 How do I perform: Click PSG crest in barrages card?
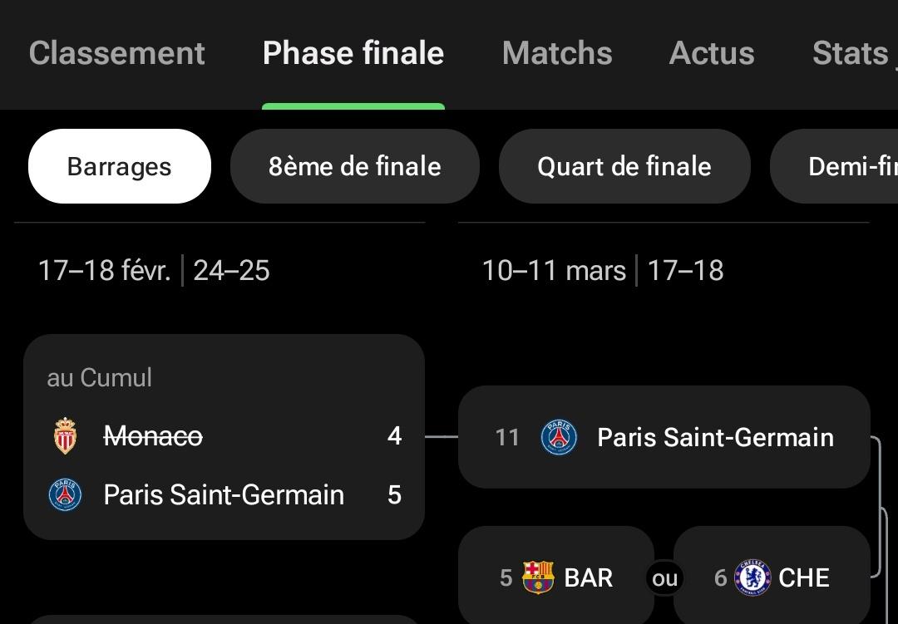65,495
